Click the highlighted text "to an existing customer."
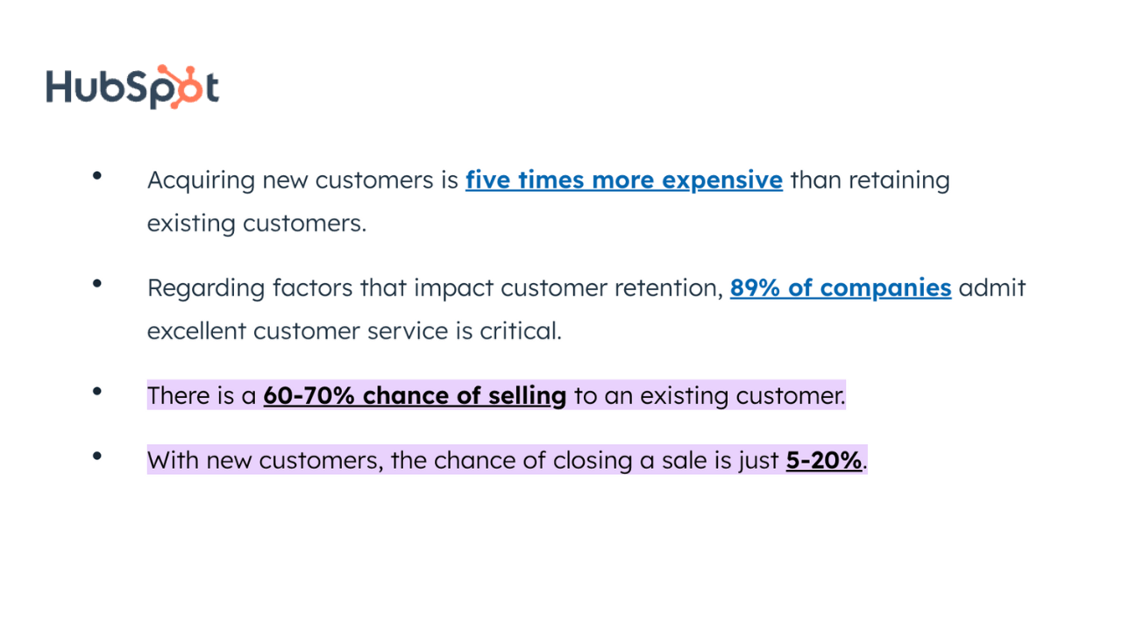Screen dimensions: 1122x631 710,395
